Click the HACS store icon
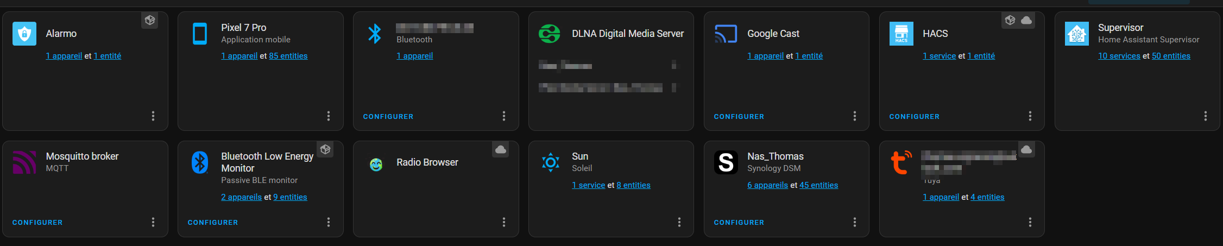1223x246 pixels. 902,34
